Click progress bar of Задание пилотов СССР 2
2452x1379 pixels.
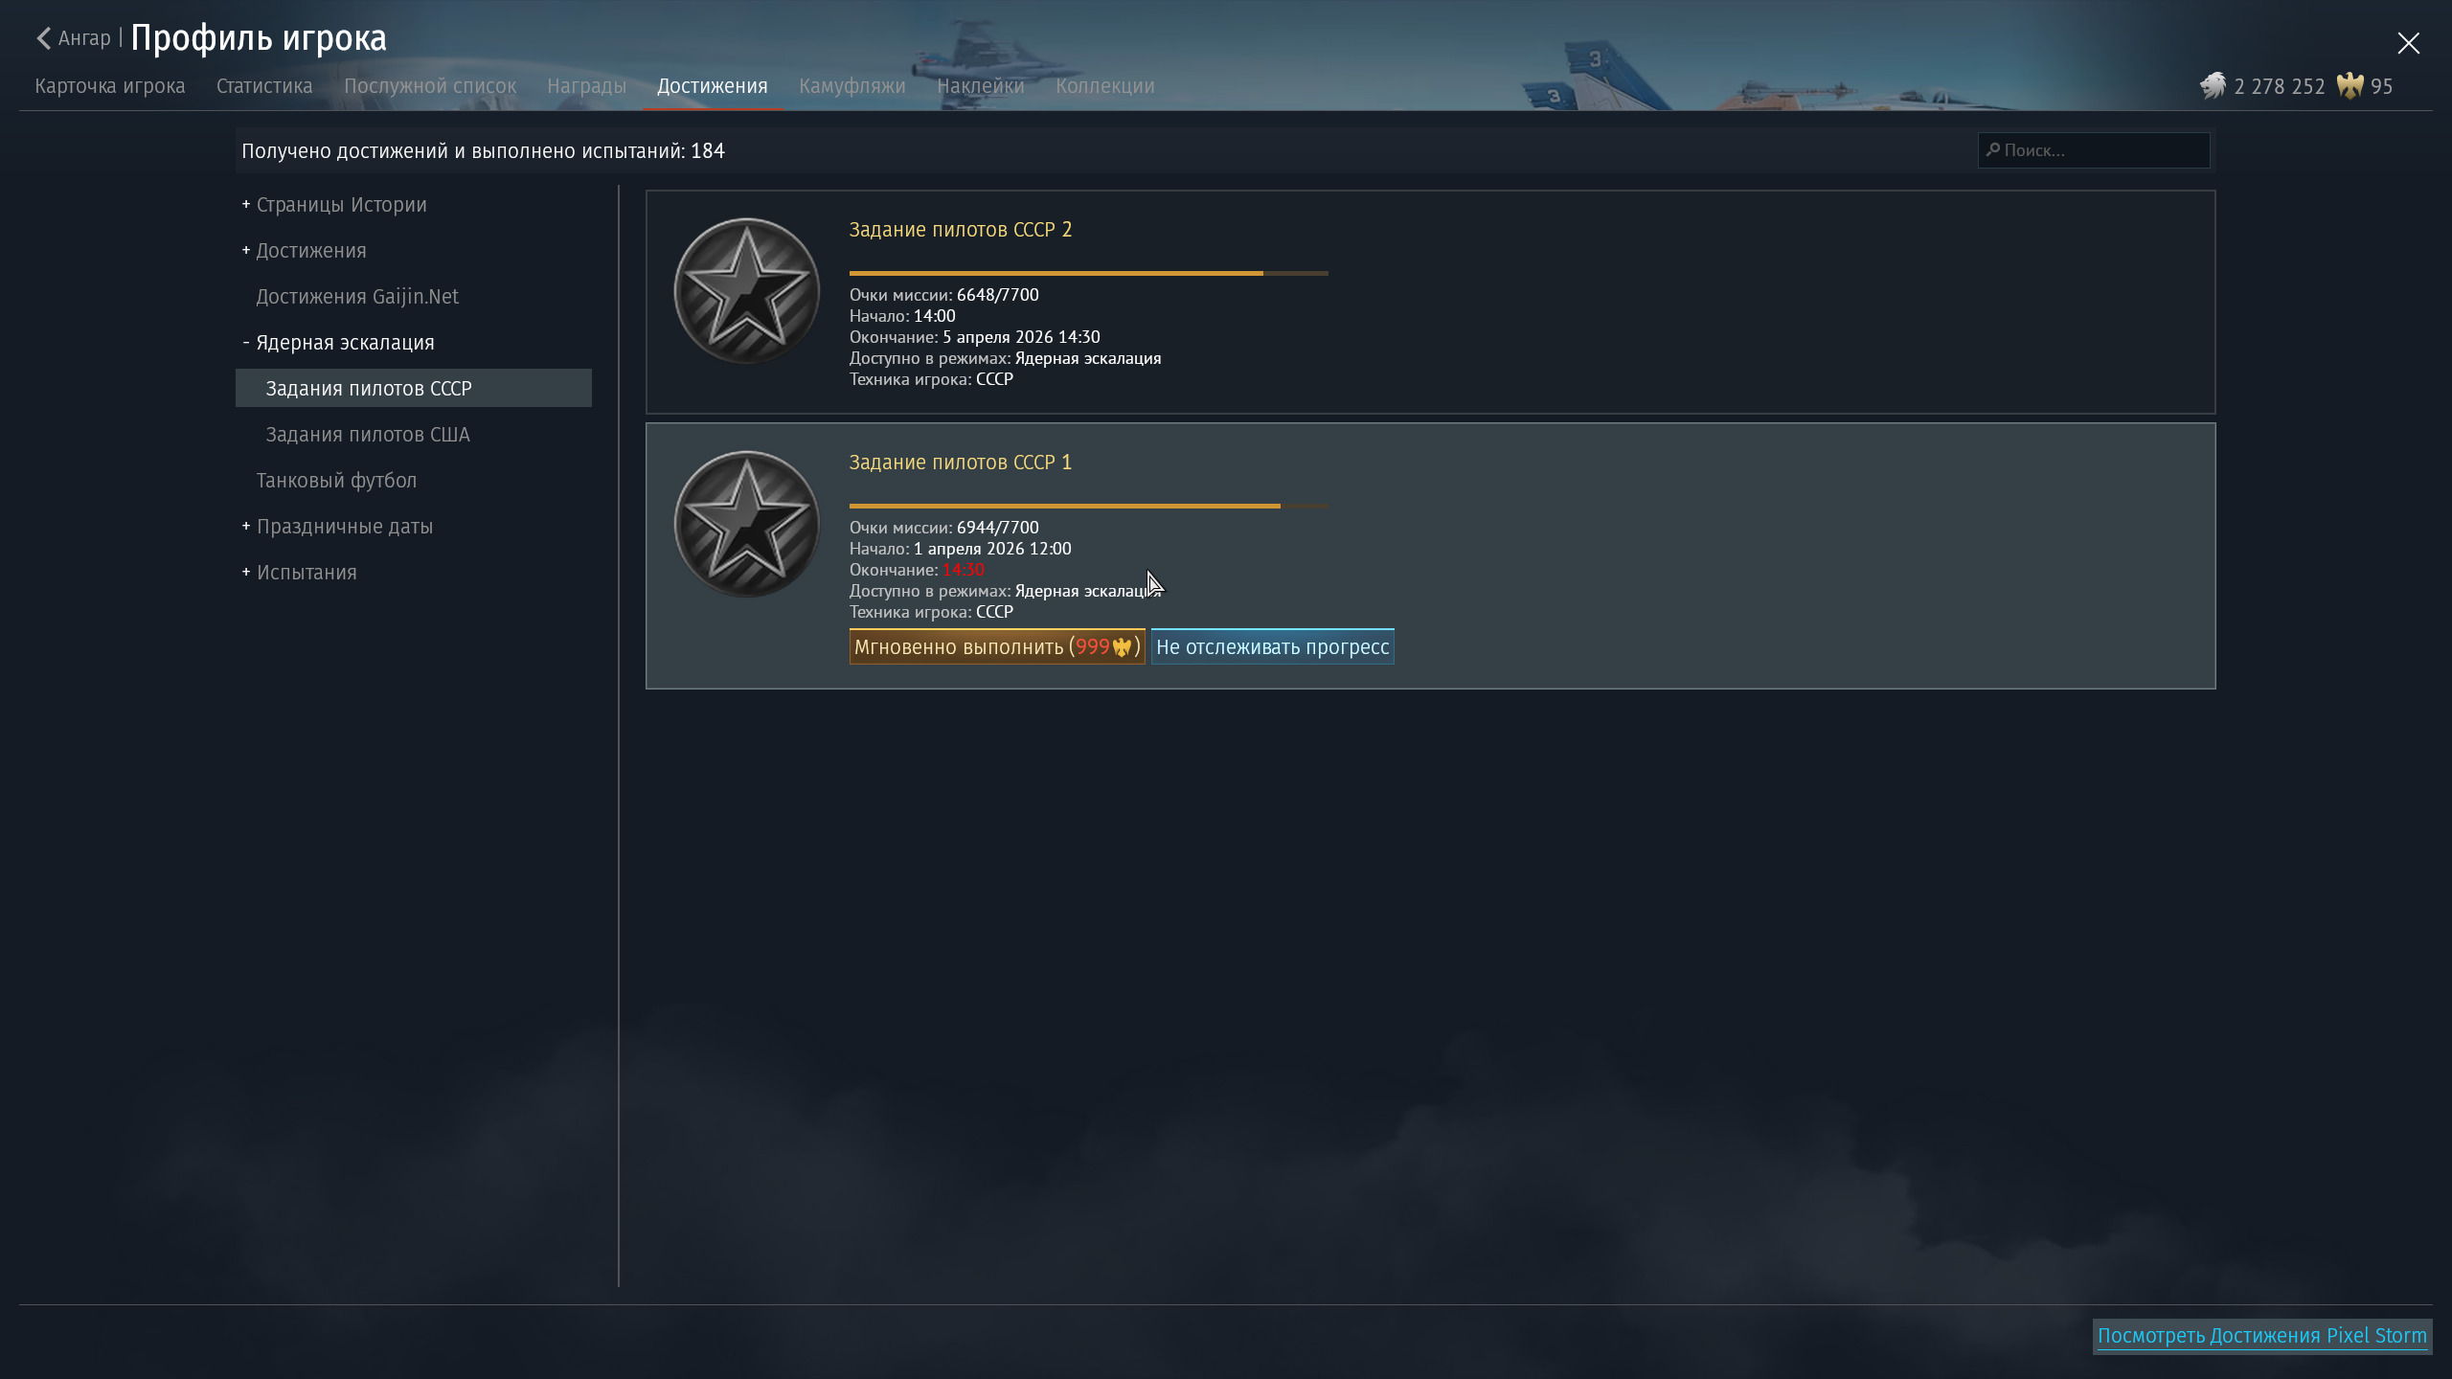1088,274
